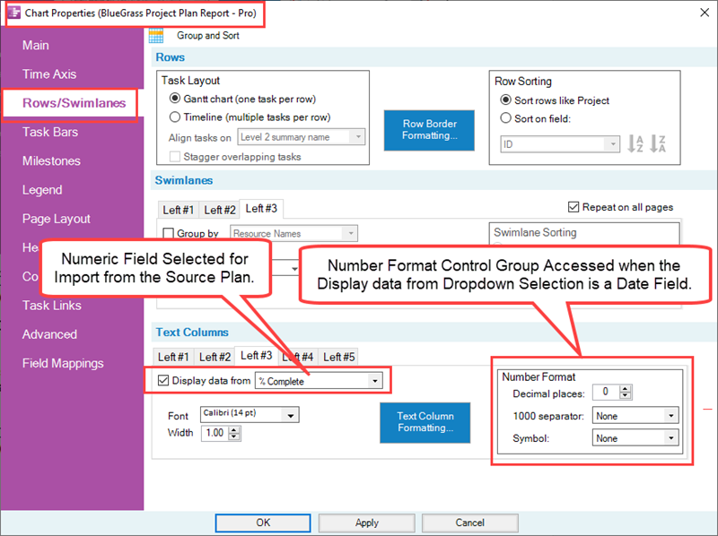718x536 pixels.
Task: Uncheck the Display data from checkbox
Action: [162, 380]
